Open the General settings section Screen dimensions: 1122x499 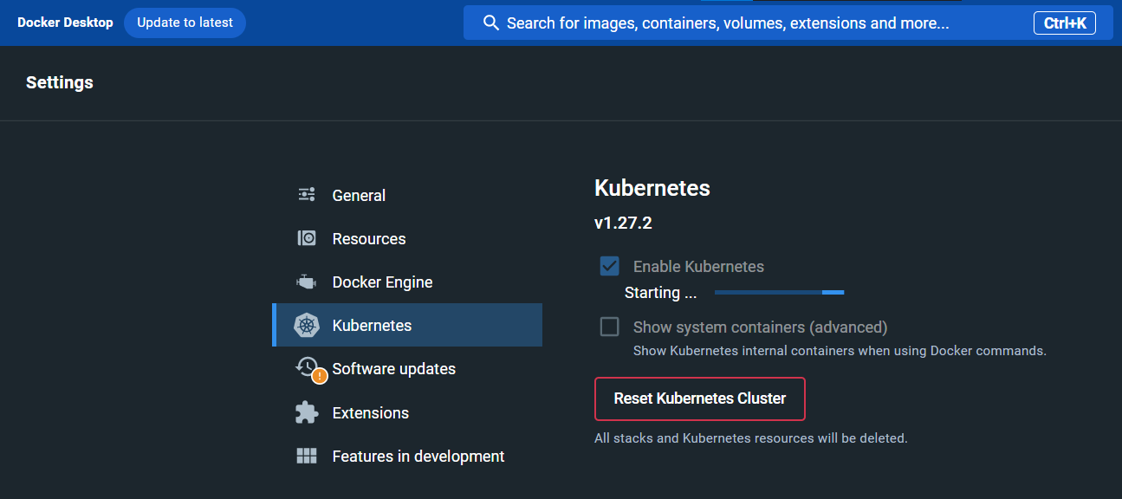pyautogui.click(x=407, y=195)
